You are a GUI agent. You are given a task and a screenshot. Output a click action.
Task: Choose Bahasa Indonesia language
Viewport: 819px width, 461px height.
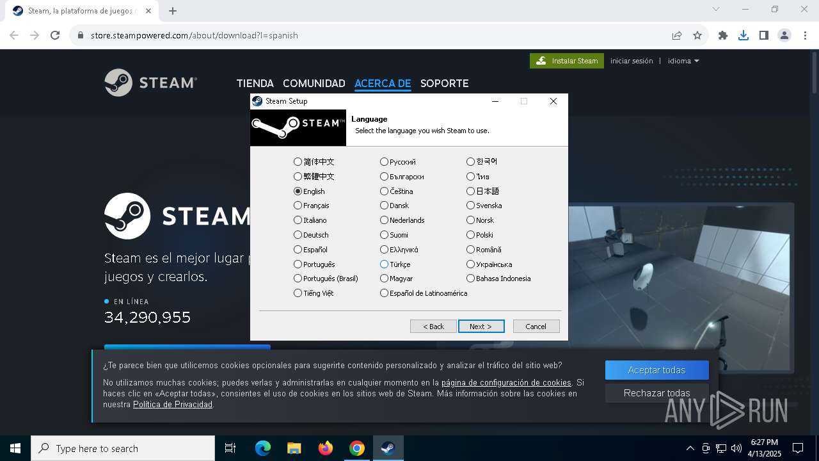pos(499,279)
